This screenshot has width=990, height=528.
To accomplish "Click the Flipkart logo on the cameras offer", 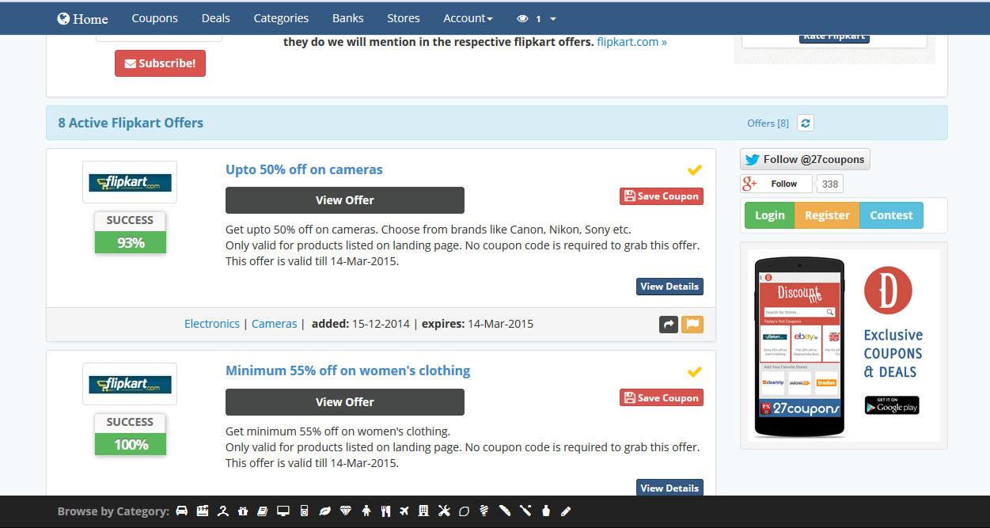I will [x=130, y=182].
